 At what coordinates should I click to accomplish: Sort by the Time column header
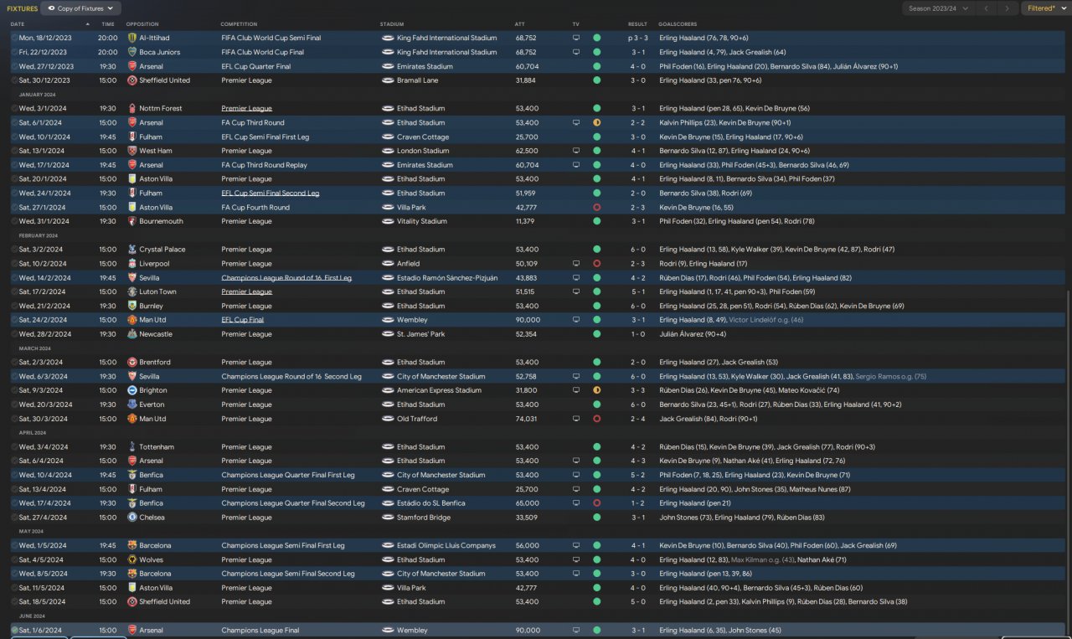[x=108, y=24]
